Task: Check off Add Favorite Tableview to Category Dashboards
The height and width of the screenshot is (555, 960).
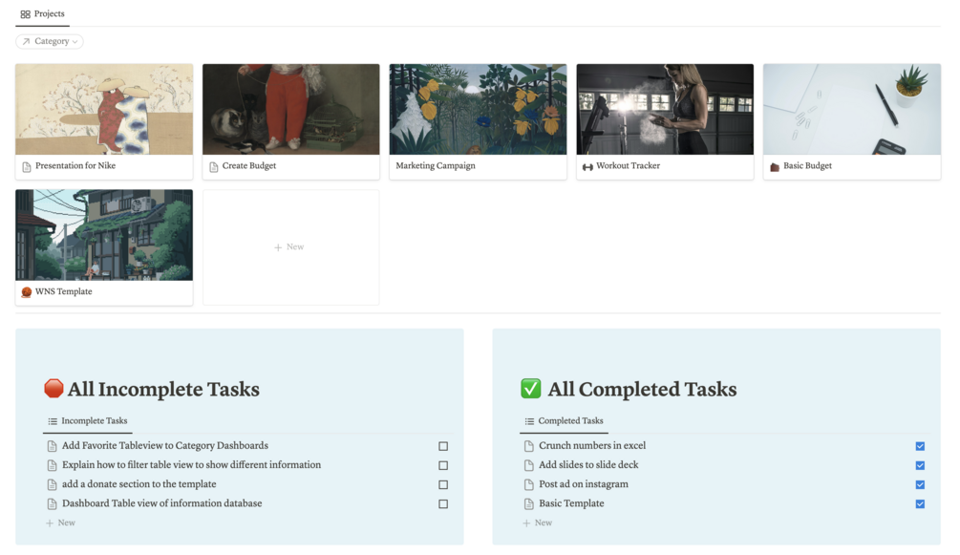Action: tap(443, 446)
